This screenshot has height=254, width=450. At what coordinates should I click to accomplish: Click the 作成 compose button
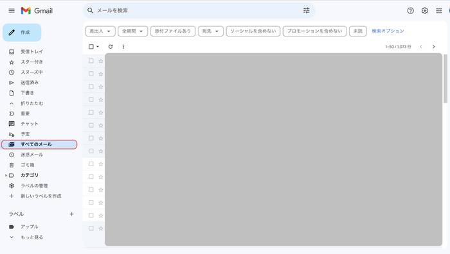click(22, 32)
